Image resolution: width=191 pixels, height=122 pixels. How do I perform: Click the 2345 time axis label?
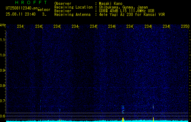pyautogui.click(x=94, y=26)
